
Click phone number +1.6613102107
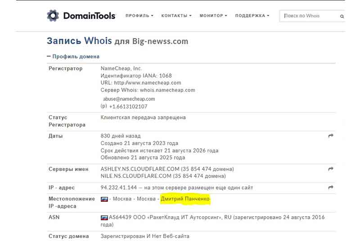tap(128, 107)
